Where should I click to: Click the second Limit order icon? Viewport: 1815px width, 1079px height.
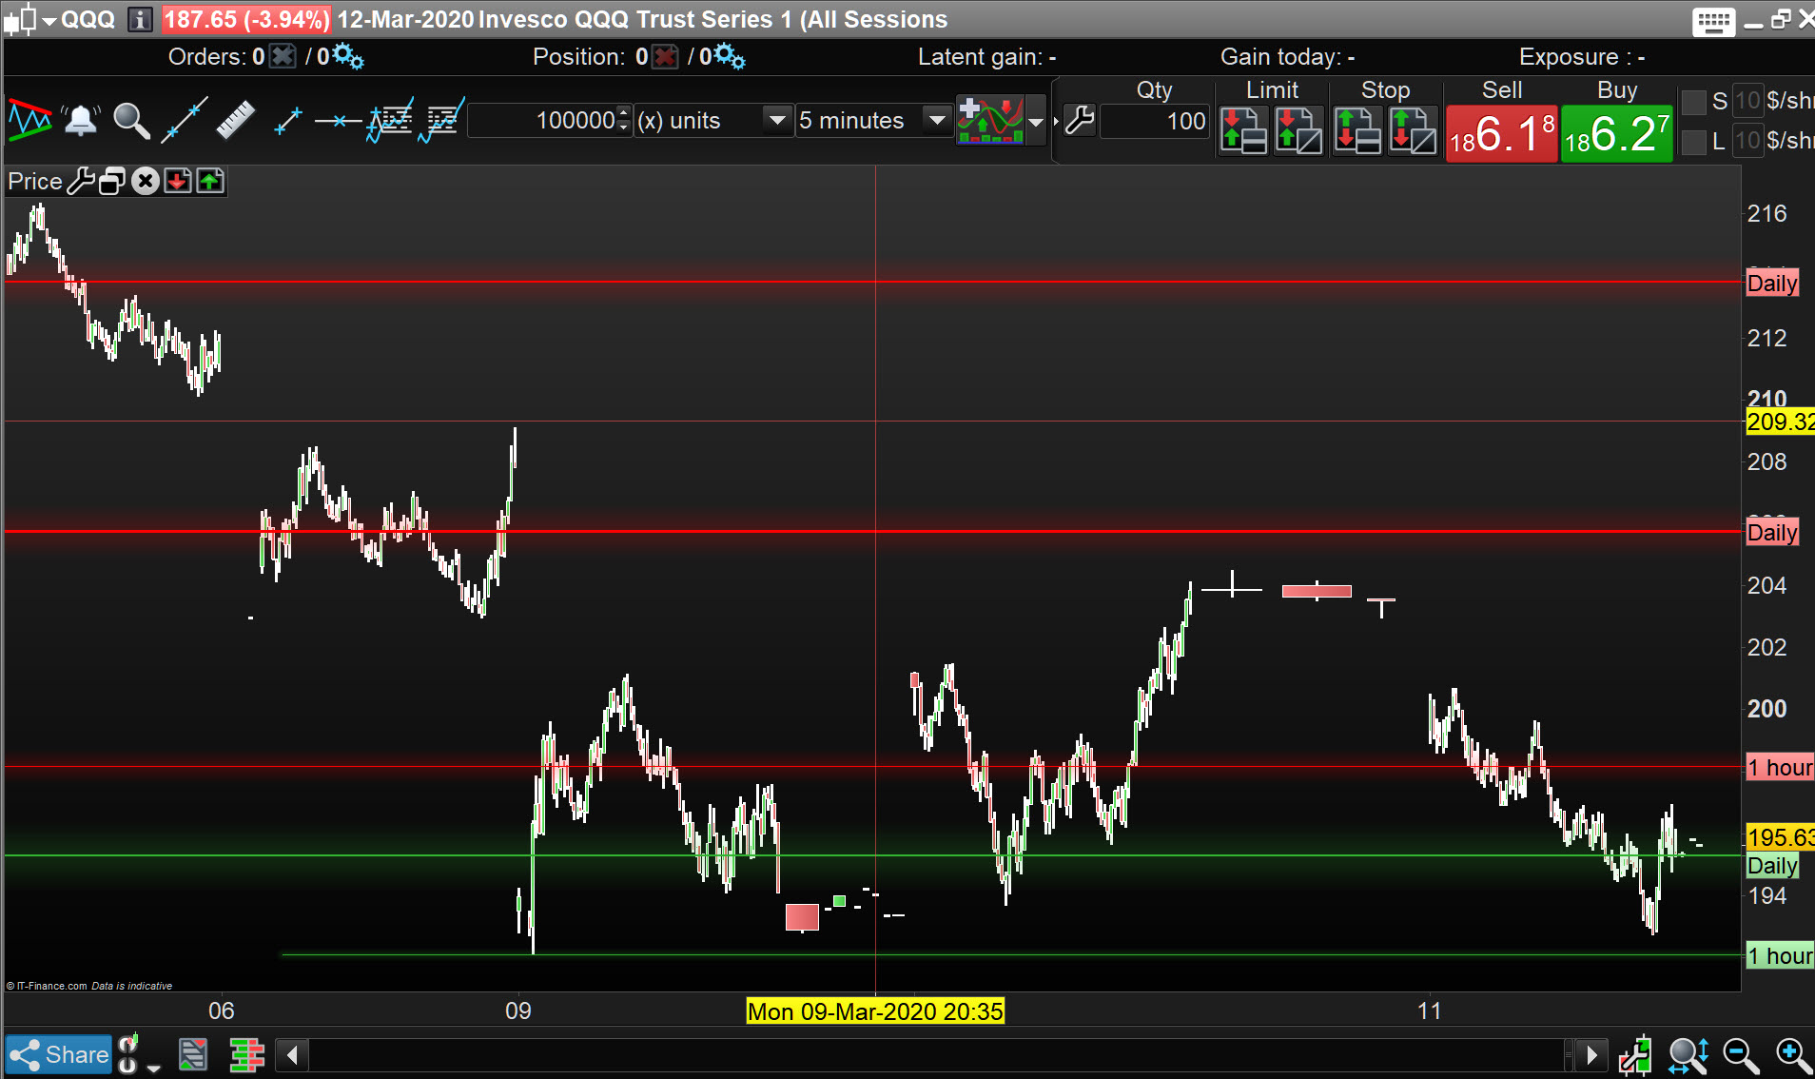click(x=1299, y=130)
